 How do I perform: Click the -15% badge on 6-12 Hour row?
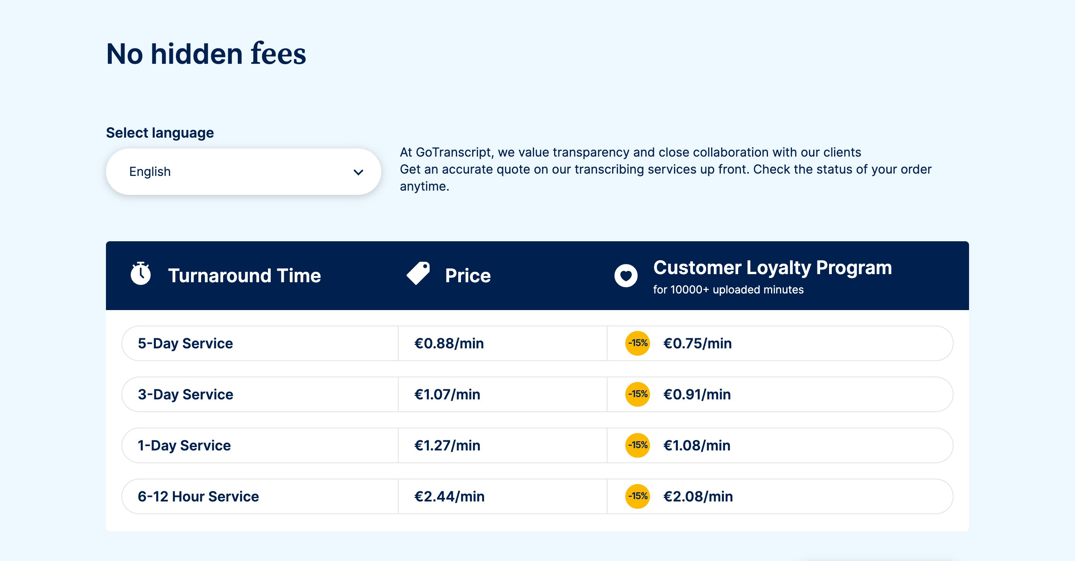point(638,496)
